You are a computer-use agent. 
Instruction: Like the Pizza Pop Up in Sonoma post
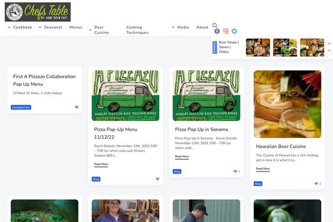point(235,171)
